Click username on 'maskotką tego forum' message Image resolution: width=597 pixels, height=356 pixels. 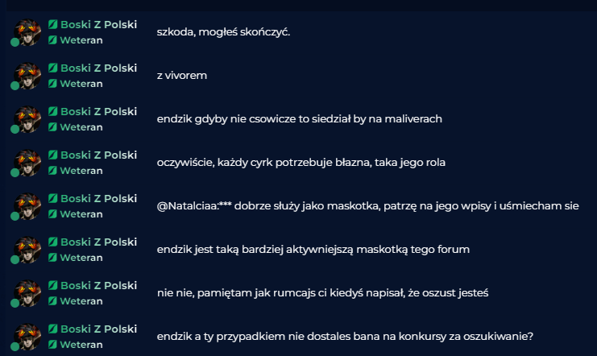tap(98, 242)
